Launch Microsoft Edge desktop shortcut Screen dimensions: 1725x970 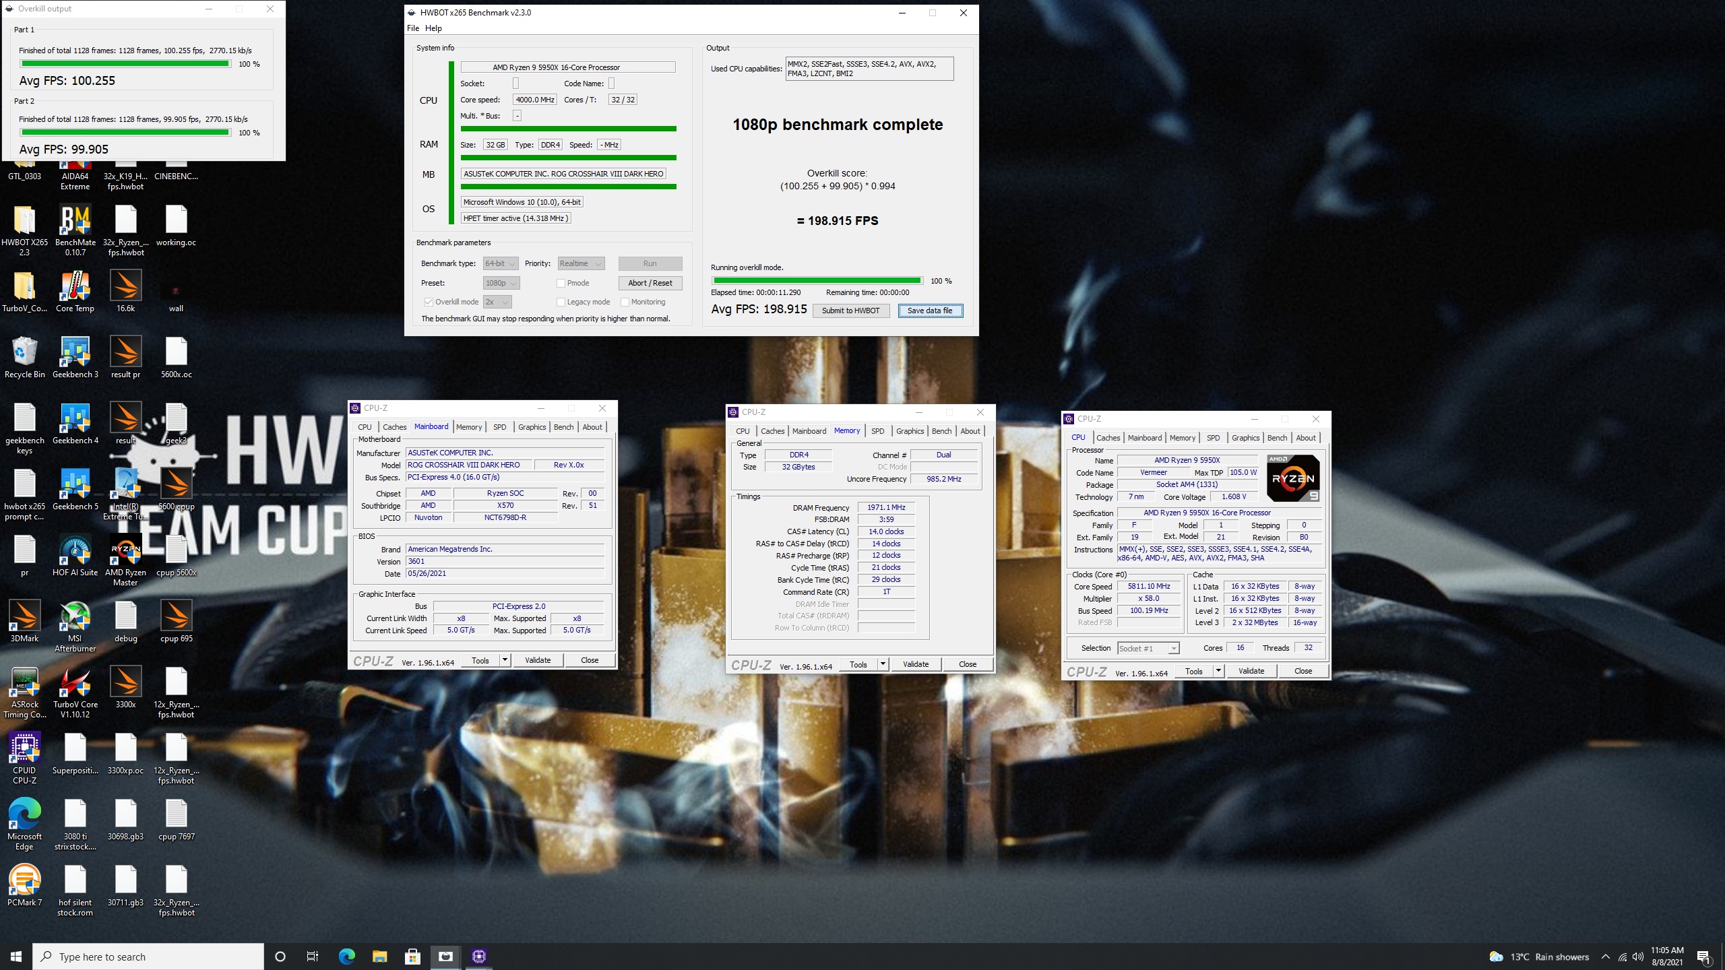(24, 823)
